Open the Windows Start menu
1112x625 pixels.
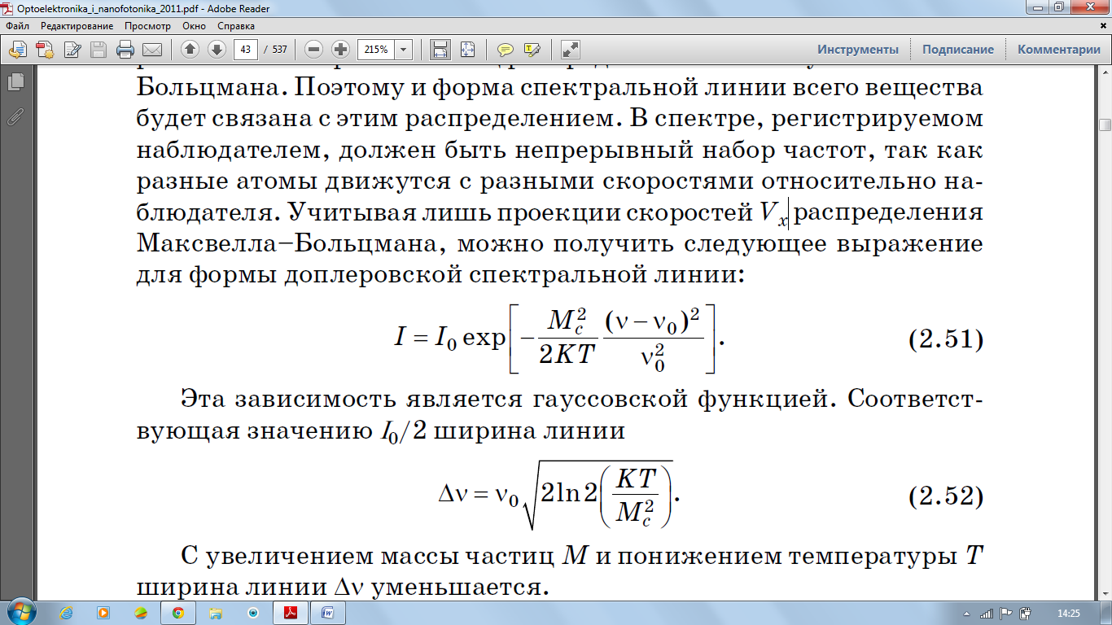click(21, 612)
